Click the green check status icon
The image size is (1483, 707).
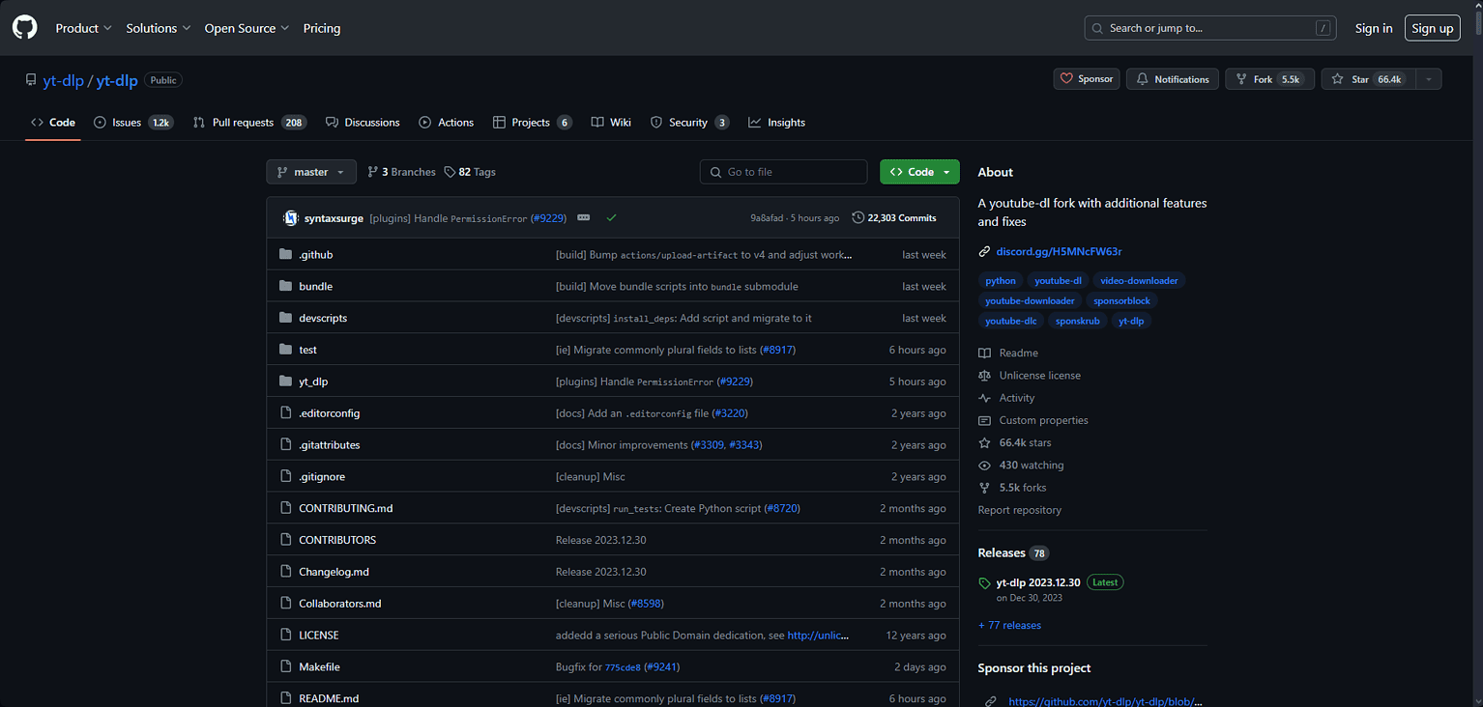coord(611,218)
